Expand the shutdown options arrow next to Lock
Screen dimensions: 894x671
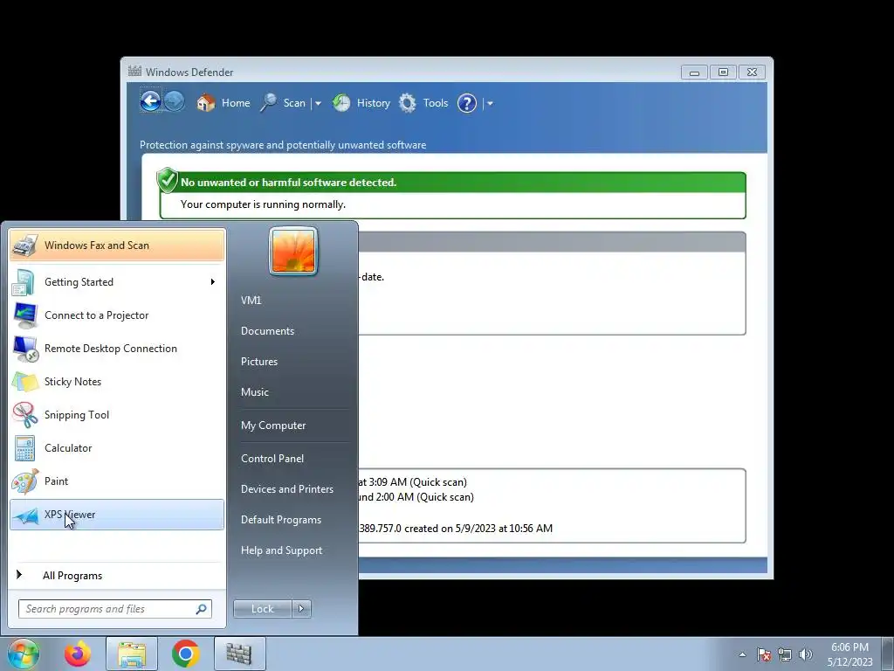point(301,609)
